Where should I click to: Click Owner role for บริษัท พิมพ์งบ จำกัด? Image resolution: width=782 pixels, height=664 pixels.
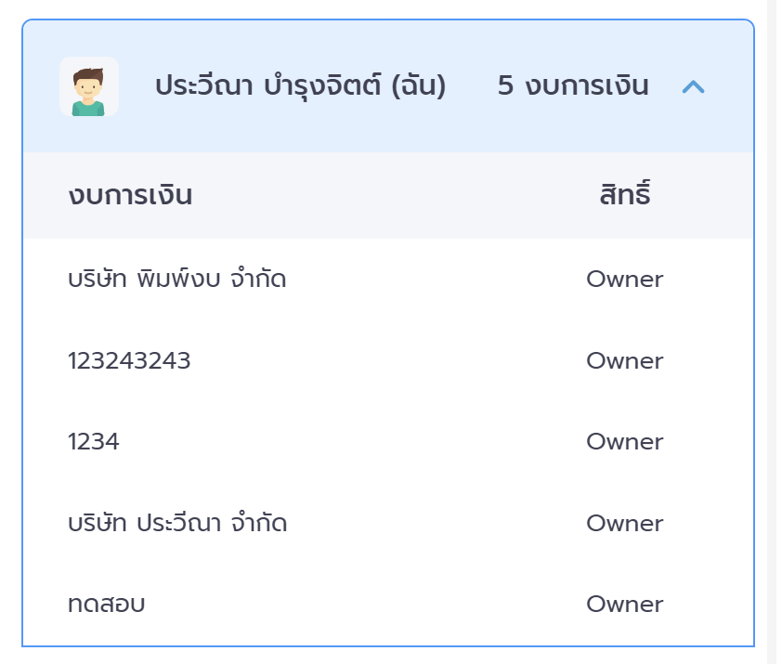click(624, 279)
